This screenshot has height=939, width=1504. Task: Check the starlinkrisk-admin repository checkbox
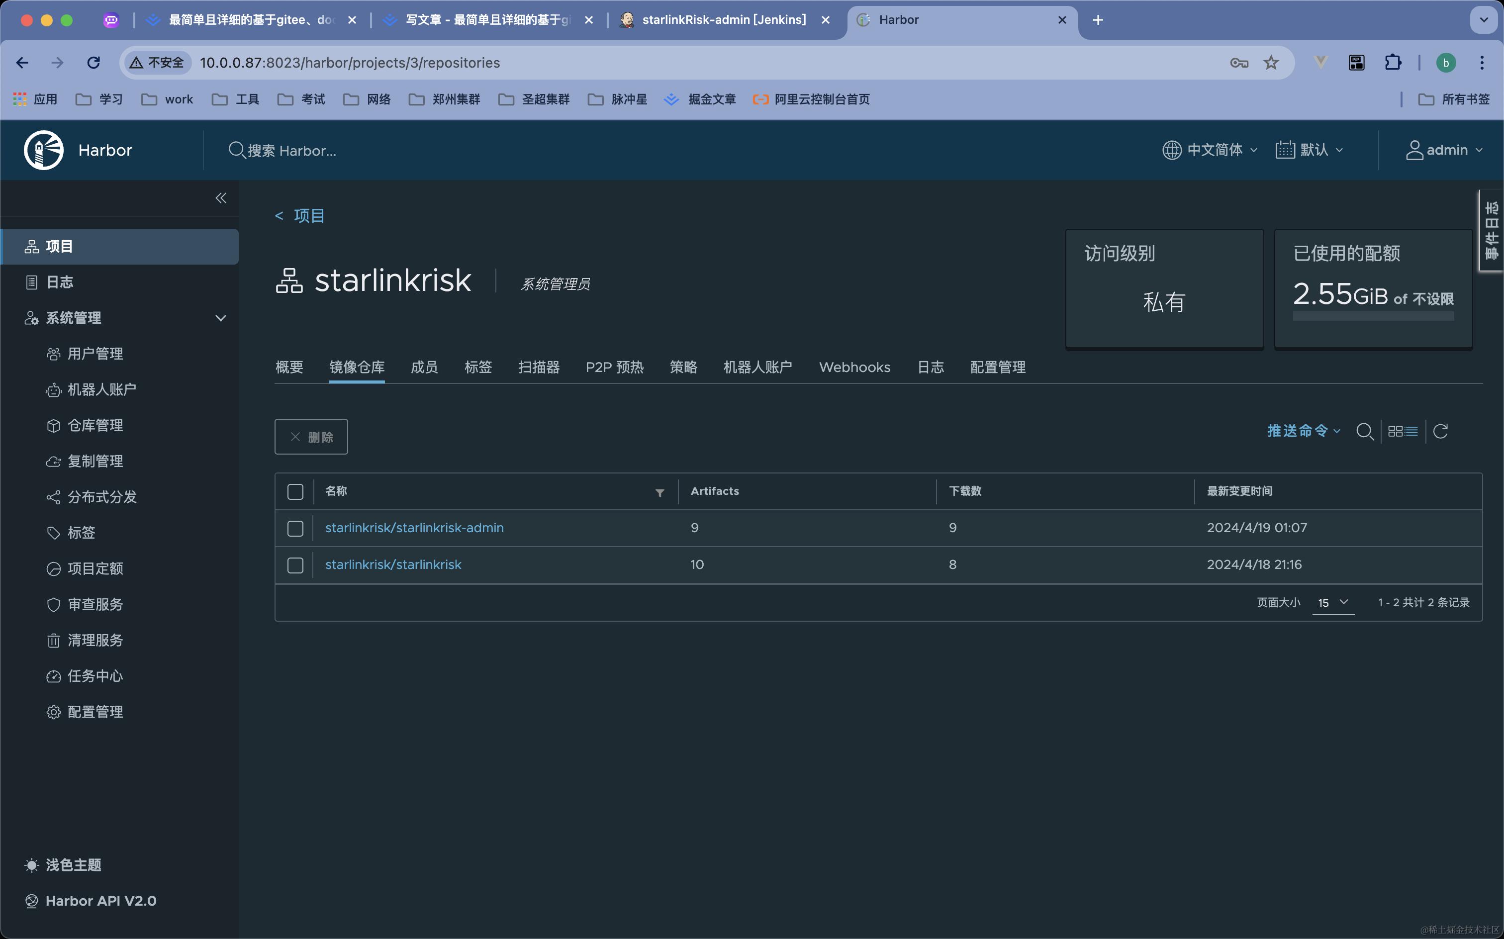295,529
